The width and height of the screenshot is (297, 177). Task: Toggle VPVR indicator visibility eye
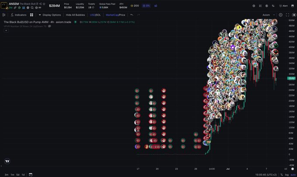(x=49, y=27)
